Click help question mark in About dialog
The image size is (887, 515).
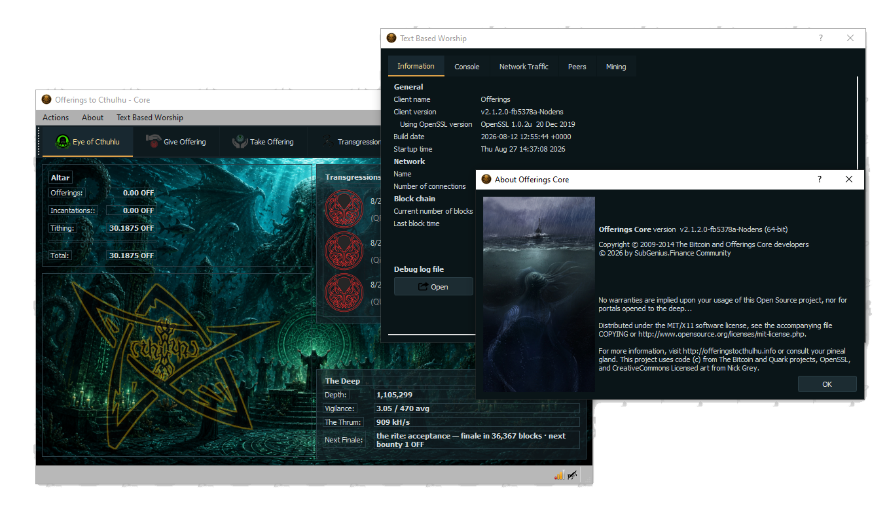[x=820, y=179]
